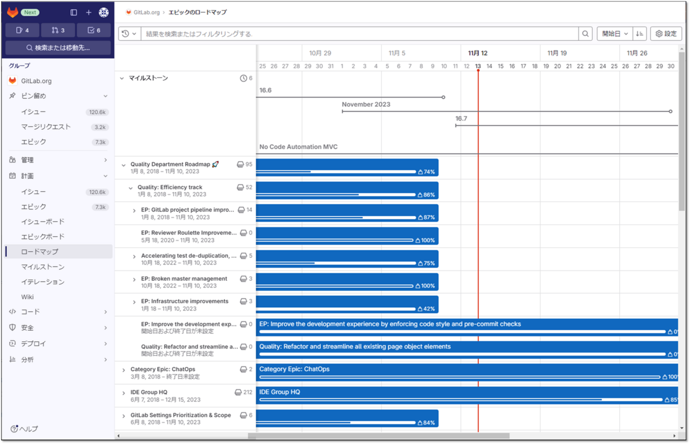Focus the search and filter field
This screenshot has width=690, height=444.
[359, 34]
